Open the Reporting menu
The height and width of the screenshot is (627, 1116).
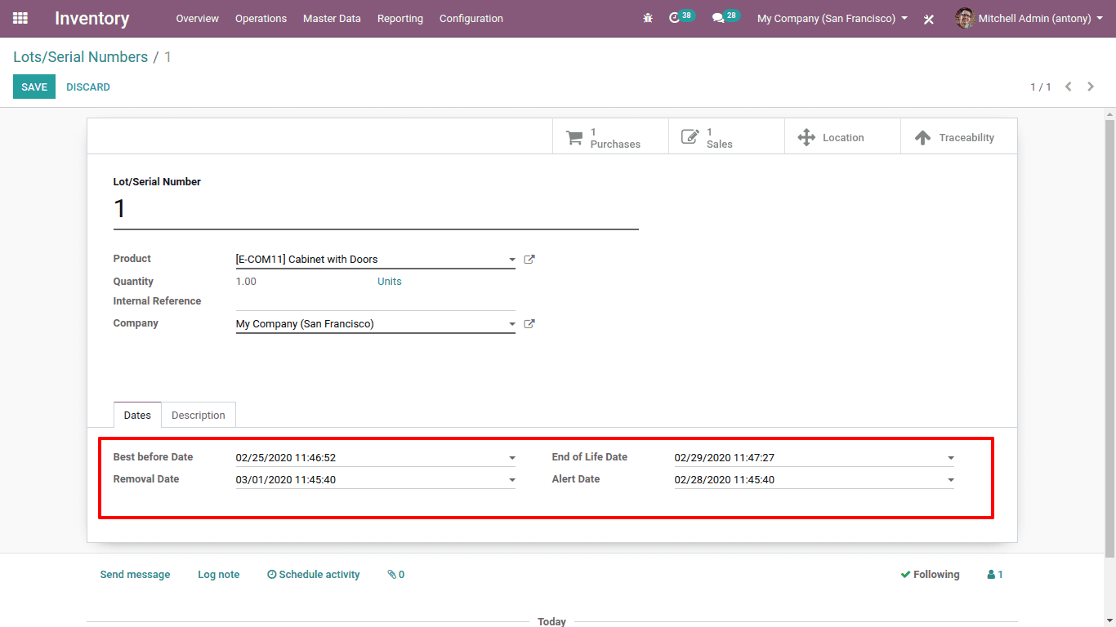(400, 18)
